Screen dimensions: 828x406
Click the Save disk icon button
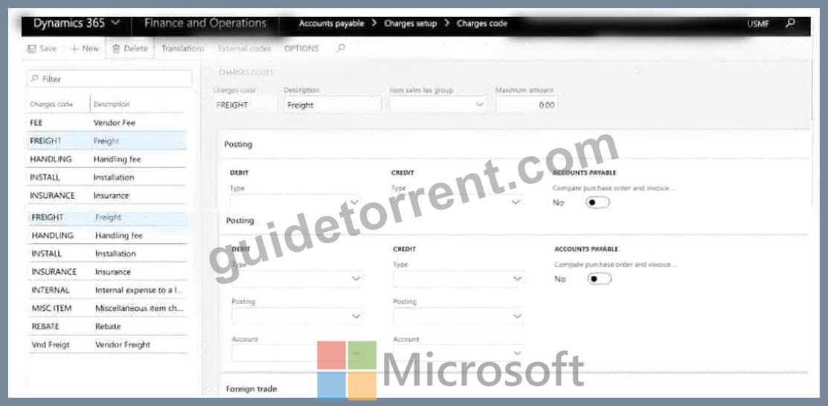tap(42, 48)
